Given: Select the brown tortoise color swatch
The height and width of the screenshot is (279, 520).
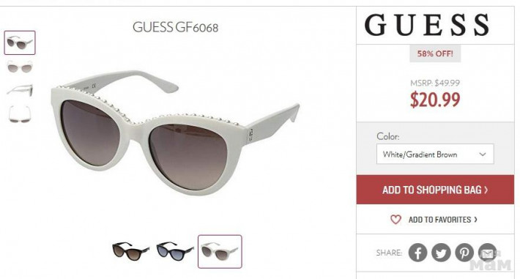Looking at the screenshot, I should [x=130, y=251].
